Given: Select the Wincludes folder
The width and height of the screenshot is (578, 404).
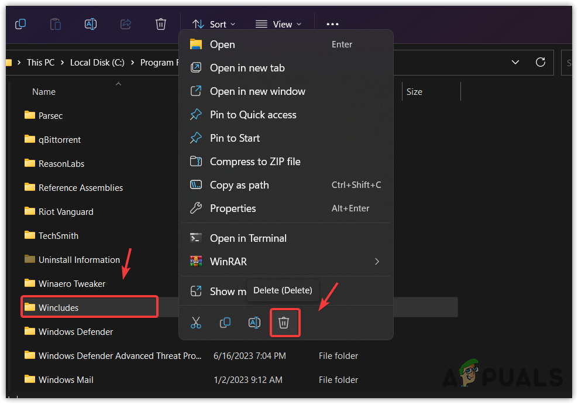Looking at the screenshot, I should 90,307.
